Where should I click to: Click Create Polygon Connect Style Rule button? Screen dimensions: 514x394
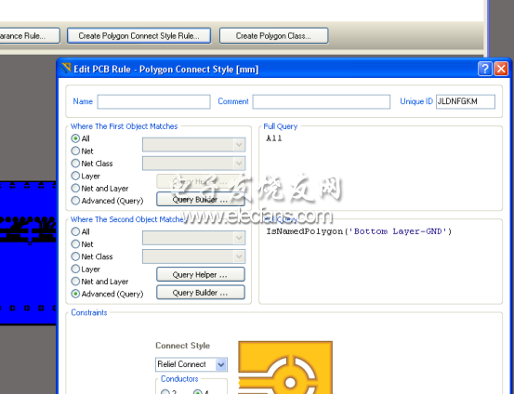coord(138,35)
